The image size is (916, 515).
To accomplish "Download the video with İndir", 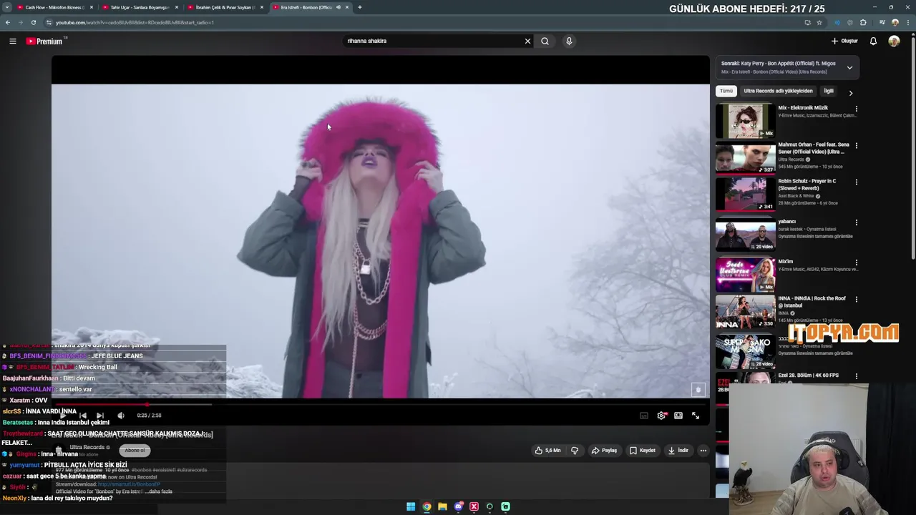I will 678,451.
